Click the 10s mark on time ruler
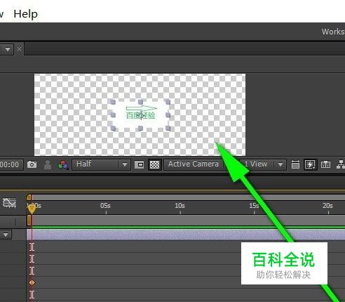Viewport: 345px width, 302px height. [180, 206]
